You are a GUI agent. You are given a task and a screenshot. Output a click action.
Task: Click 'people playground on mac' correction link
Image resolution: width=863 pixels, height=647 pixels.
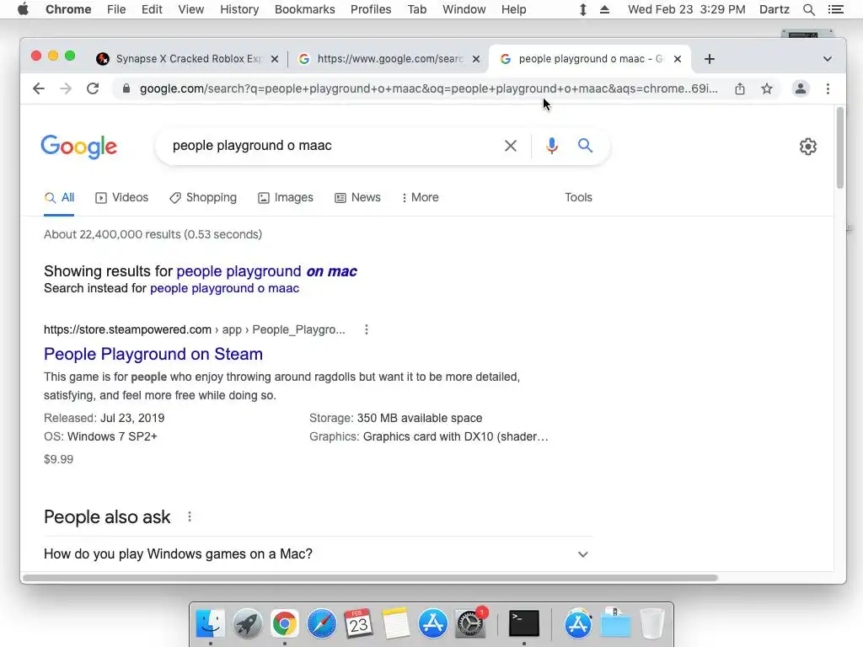coord(267,271)
